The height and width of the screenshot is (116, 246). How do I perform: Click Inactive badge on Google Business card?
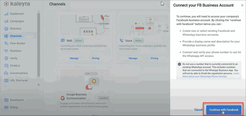click(x=104, y=98)
